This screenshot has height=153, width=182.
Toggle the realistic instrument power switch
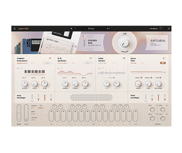51,58
